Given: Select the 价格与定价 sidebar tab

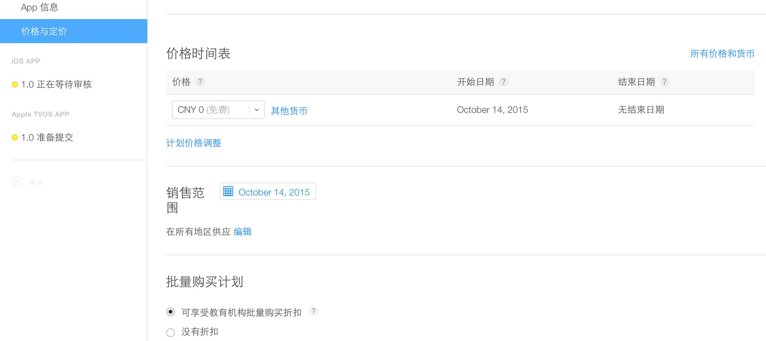Looking at the screenshot, I should (74, 31).
